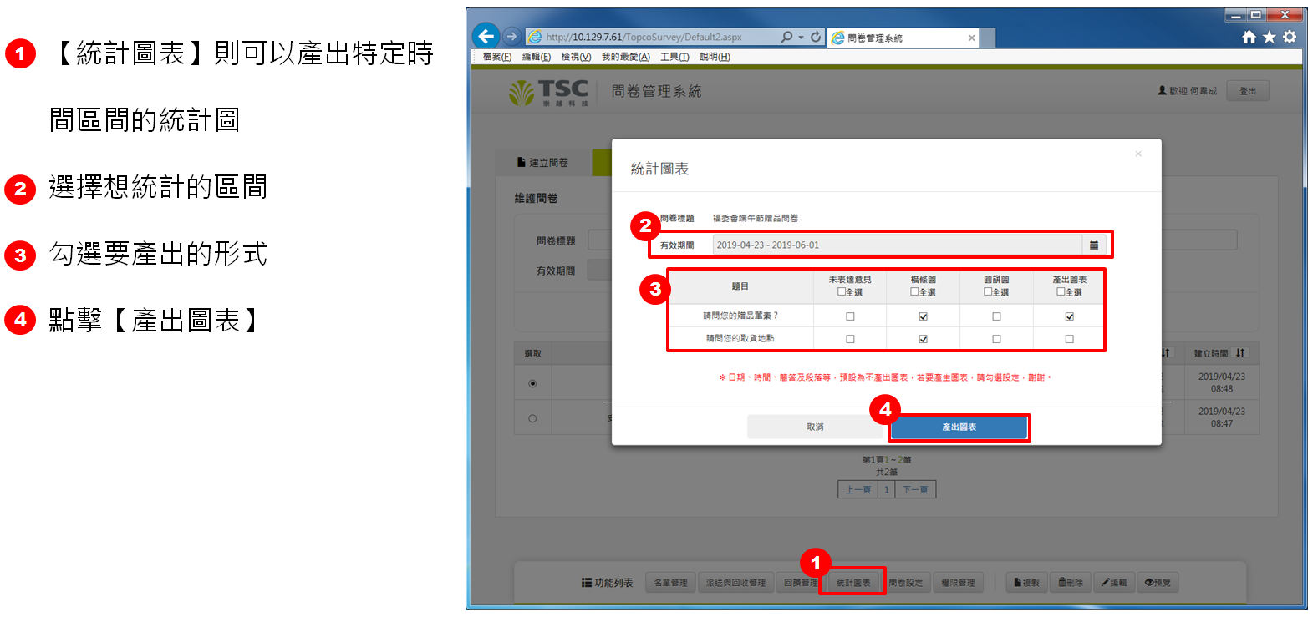Click the browser back arrow button
Screen dimensions: 1313x617
click(486, 36)
